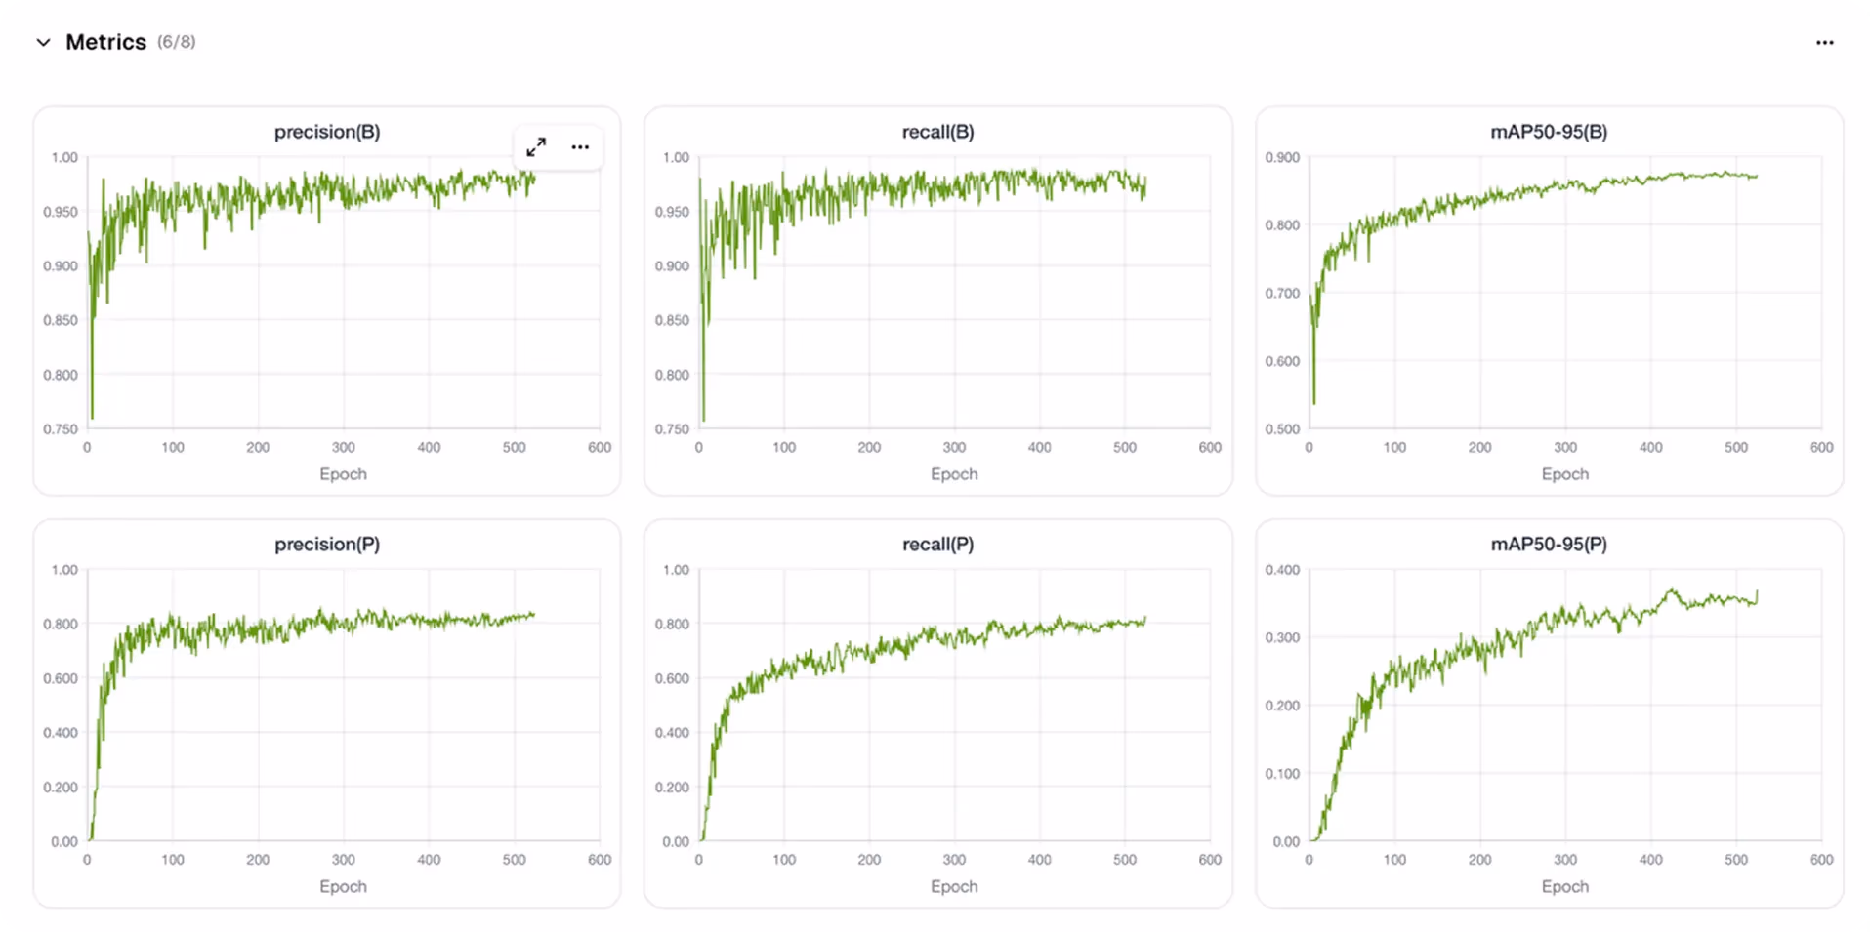This screenshot has width=1870, height=932.
Task: Select the recall(P) chart title
Action: [x=938, y=545]
